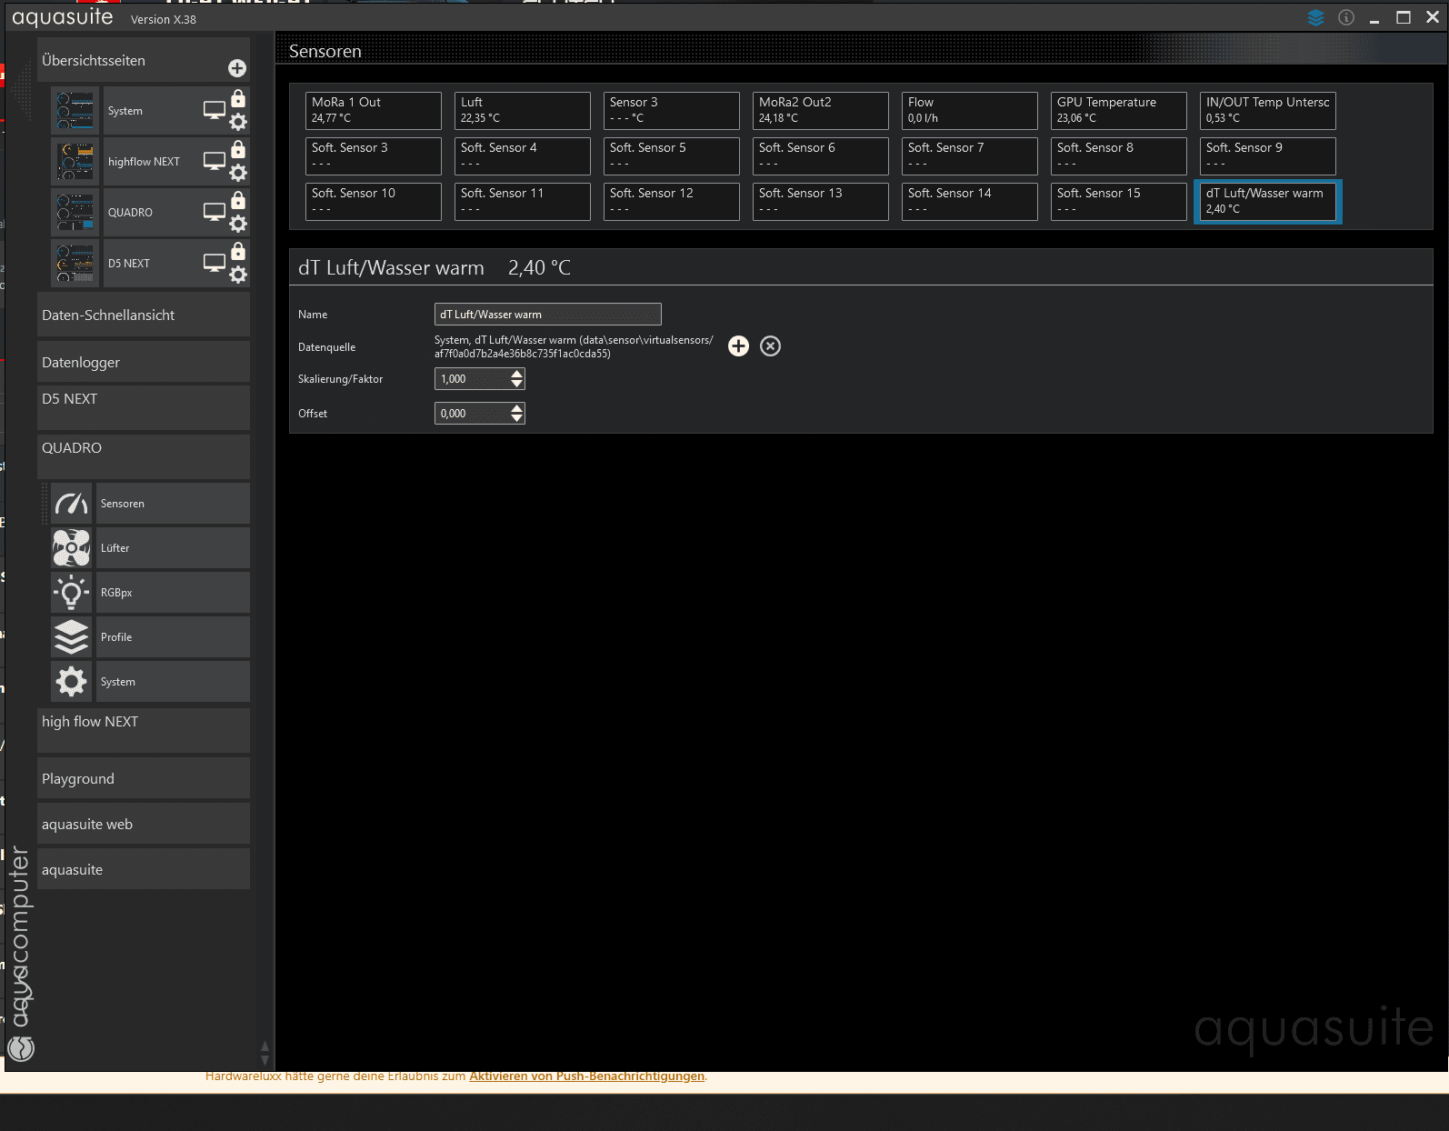Open the QUADRO Sensoren gauge icon
The height and width of the screenshot is (1131, 1449).
[71, 504]
